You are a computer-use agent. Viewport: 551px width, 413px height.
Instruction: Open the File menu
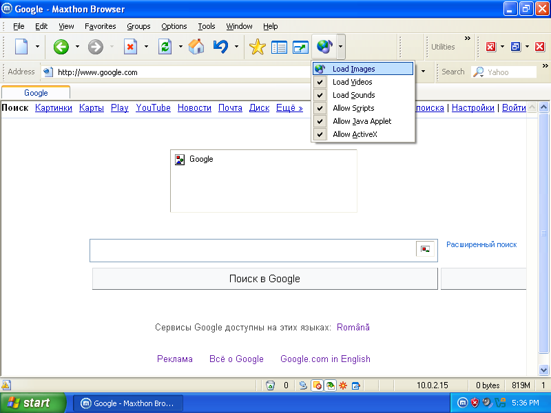19,26
